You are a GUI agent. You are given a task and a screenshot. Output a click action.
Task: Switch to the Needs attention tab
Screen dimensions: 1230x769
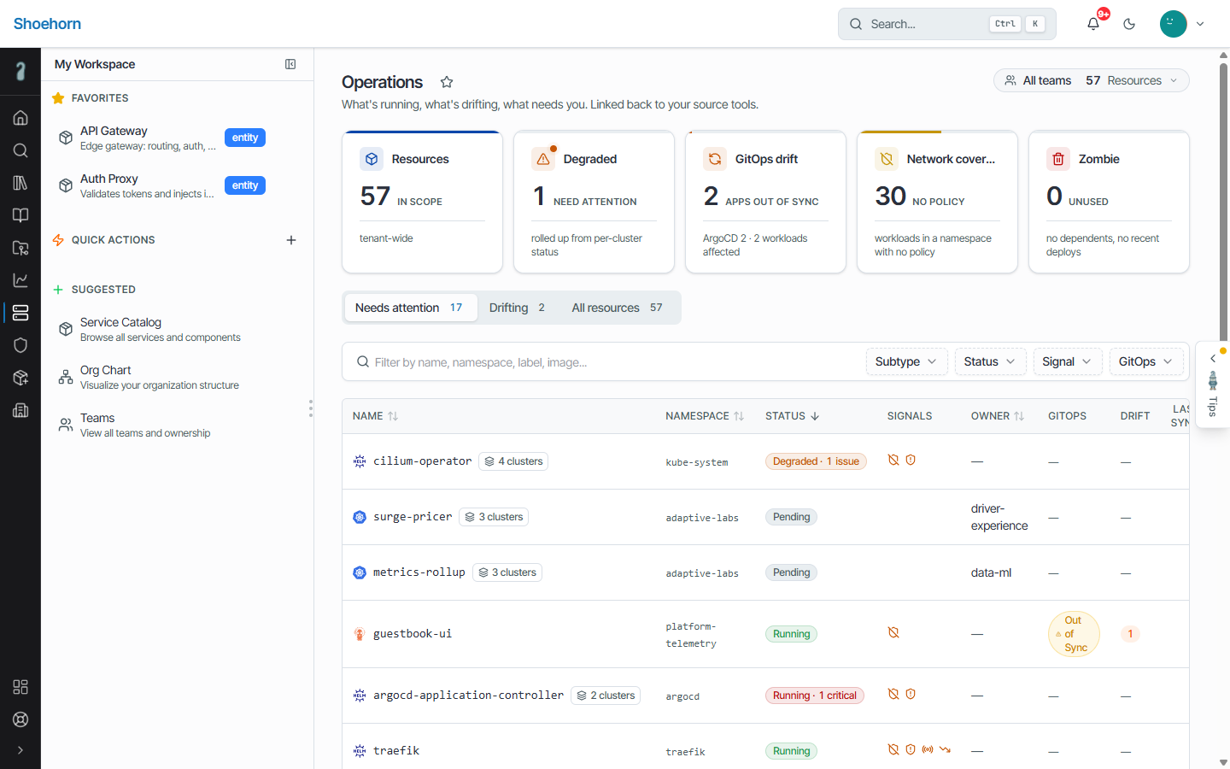pyautogui.click(x=409, y=308)
